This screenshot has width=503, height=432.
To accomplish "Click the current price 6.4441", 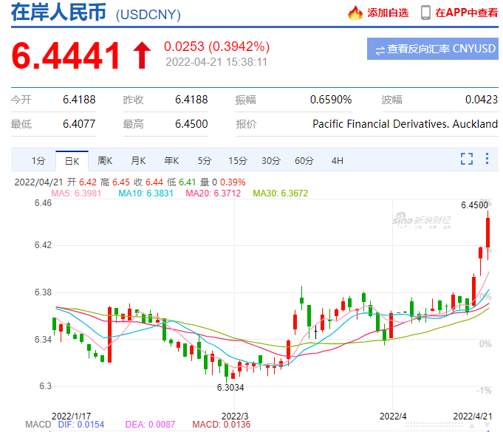I will 66,56.
